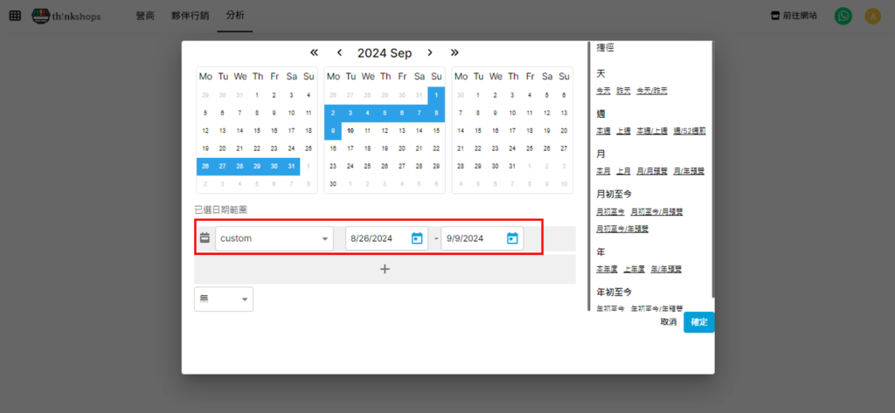Advance to next month arrow
895x413 pixels.
click(430, 53)
